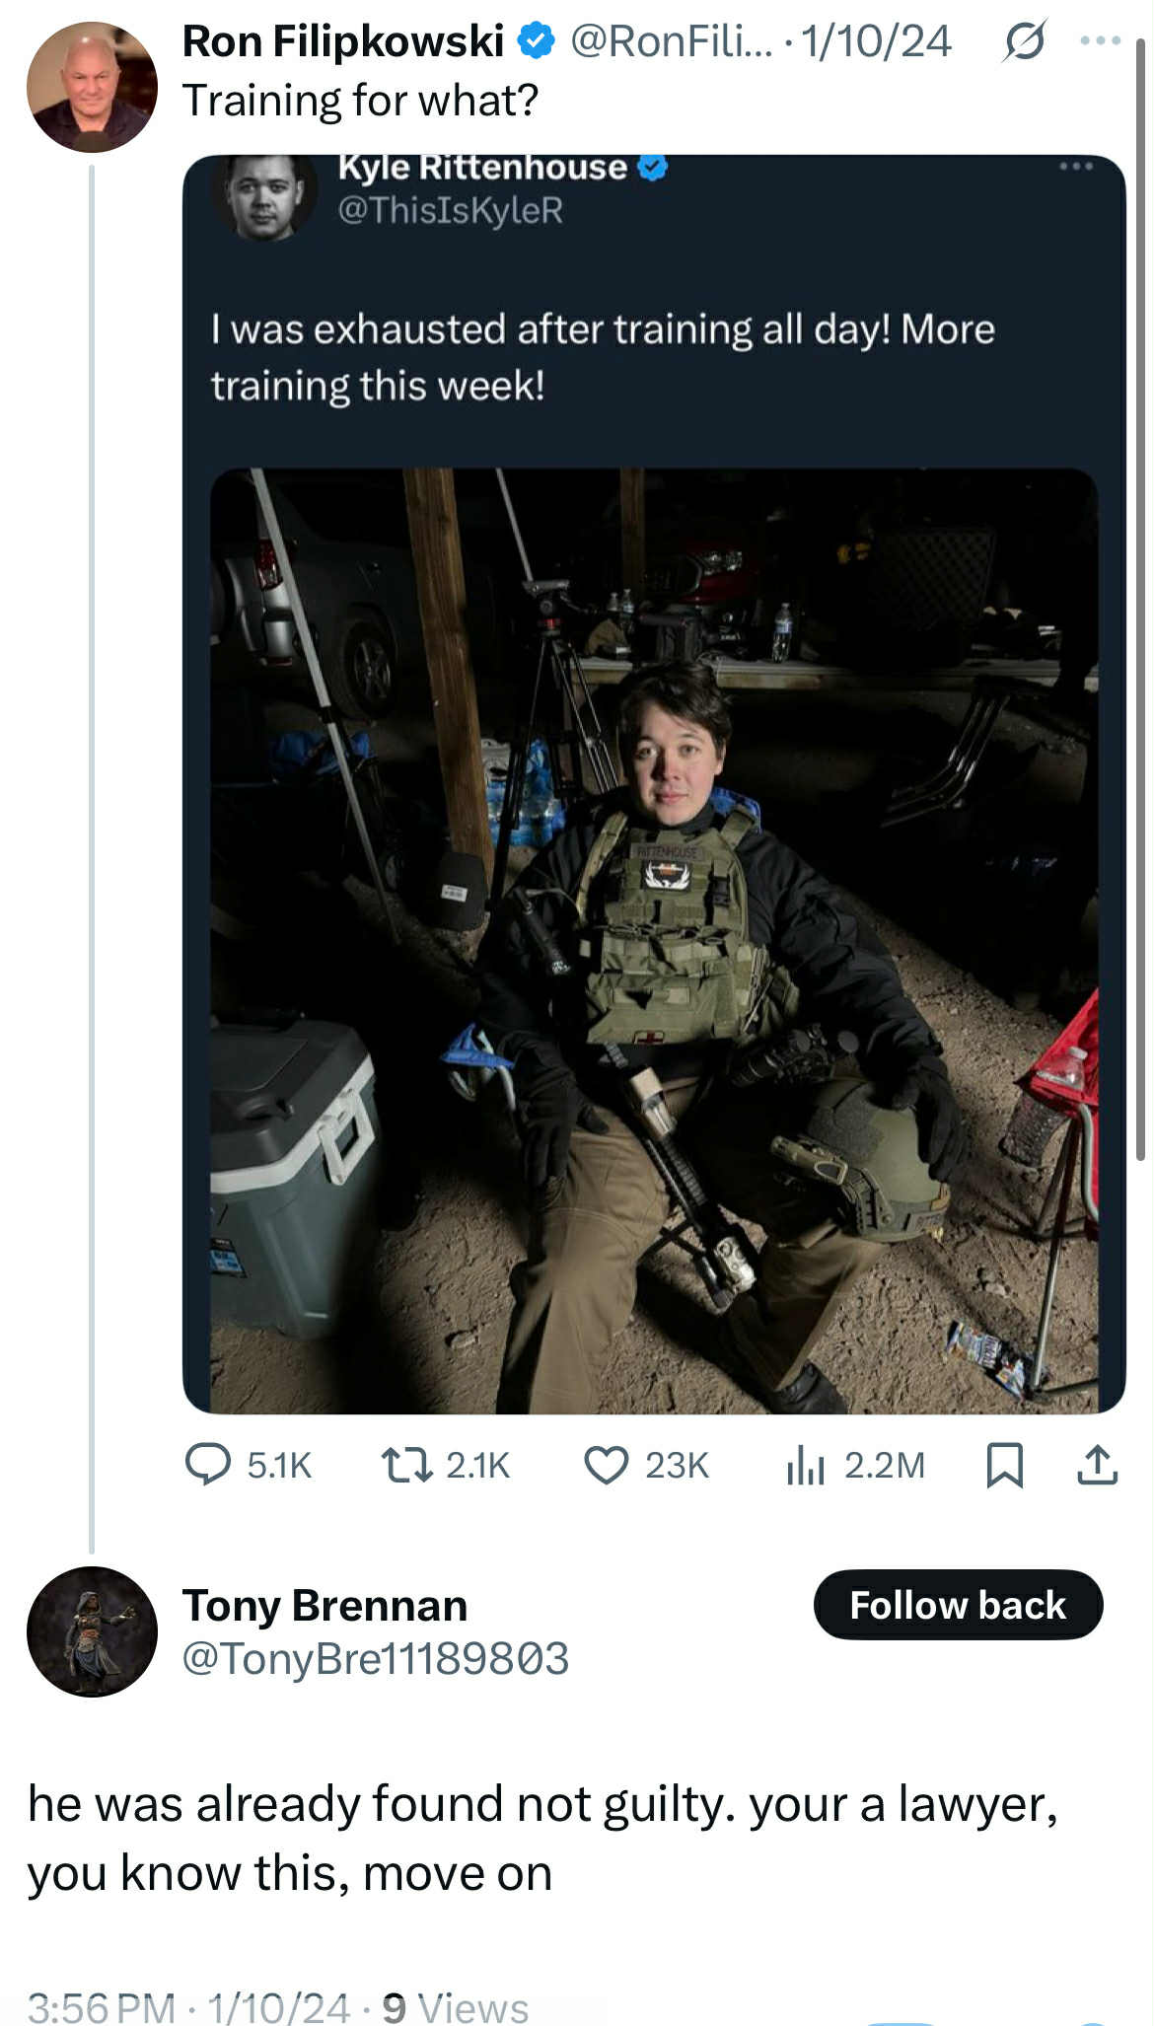Image resolution: width=1154 pixels, height=2026 pixels.
Task: Open the three-dot menu on Ron's post
Action: (x=1101, y=41)
